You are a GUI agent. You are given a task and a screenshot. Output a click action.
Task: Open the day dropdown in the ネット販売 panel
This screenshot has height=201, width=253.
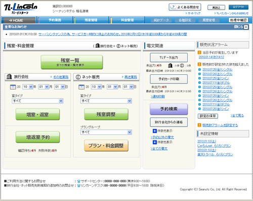coord(128,87)
